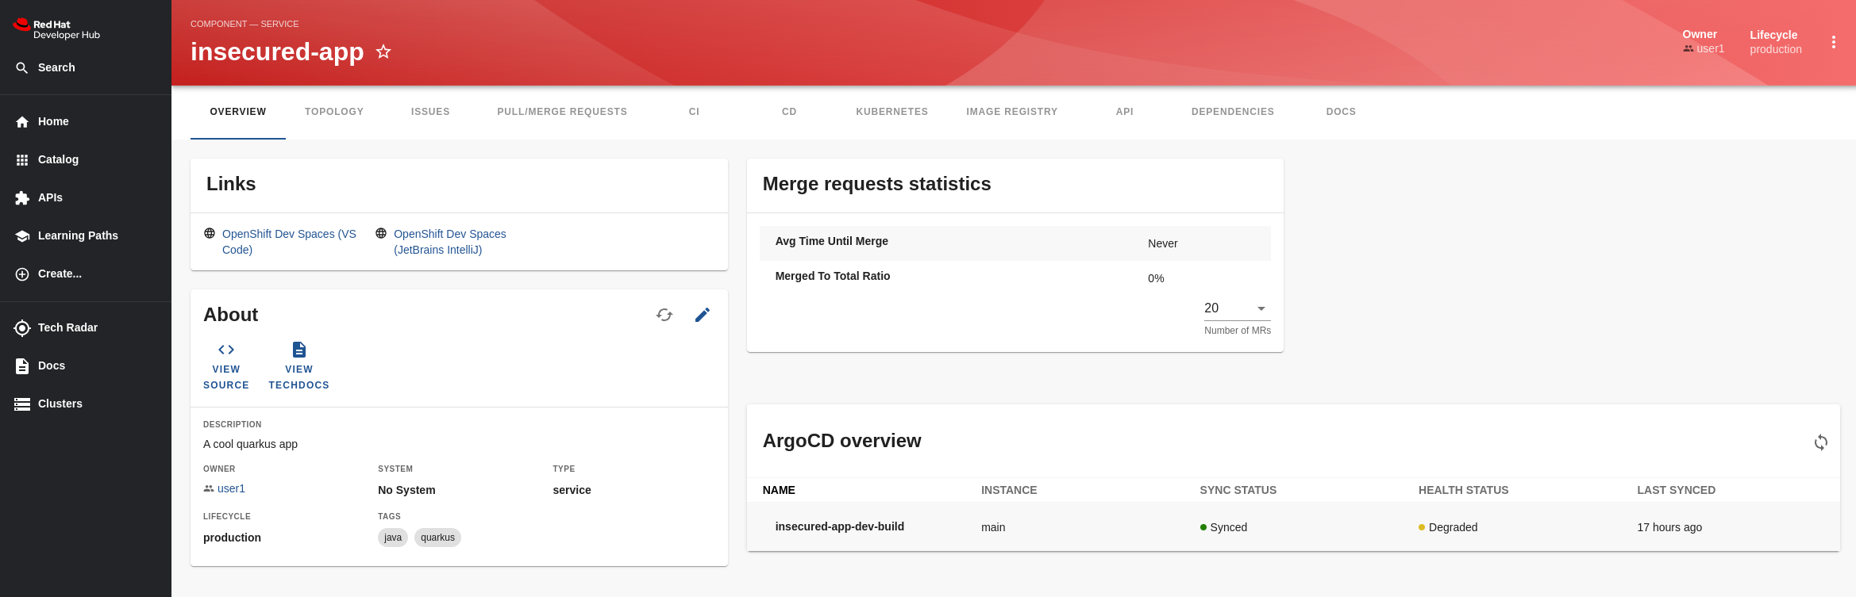
Task: Click globe icon beside OpenShift Dev Spaces VS Code
Action: point(210,233)
